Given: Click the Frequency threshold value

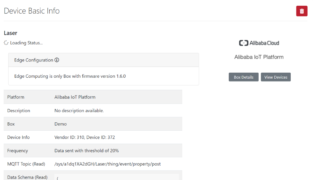Looking at the screenshot, I should [x=87, y=151].
